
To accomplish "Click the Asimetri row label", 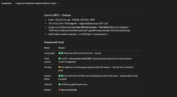I will click(x=48, y=84).
